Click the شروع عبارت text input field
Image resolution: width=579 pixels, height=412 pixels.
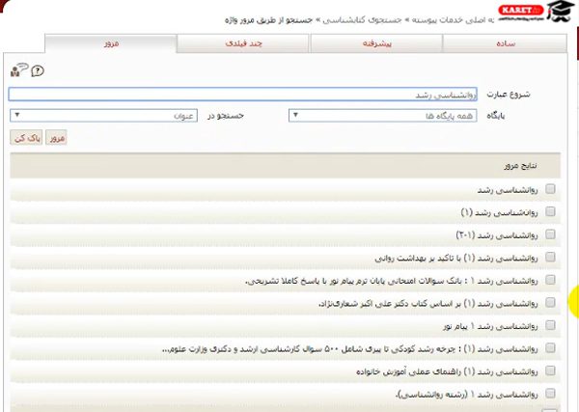pyautogui.click(x=243, y=95)
